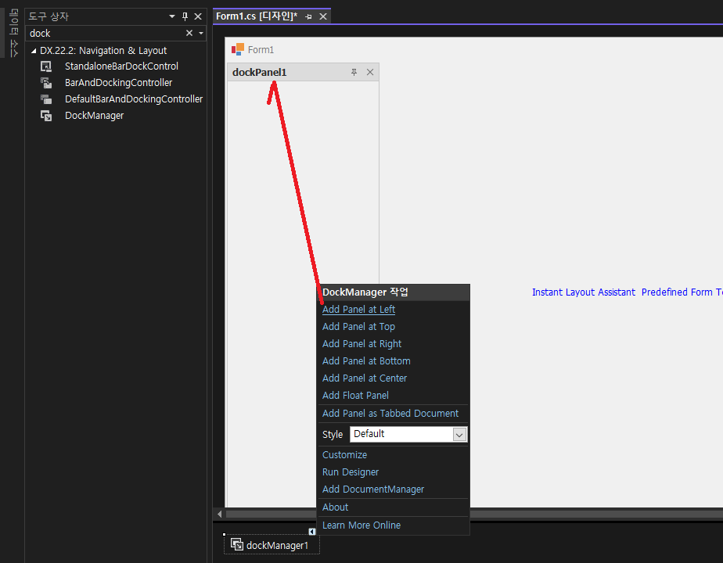Clear the toolbox search text
This screenshot has width=723, height=563.
[189, 33]
